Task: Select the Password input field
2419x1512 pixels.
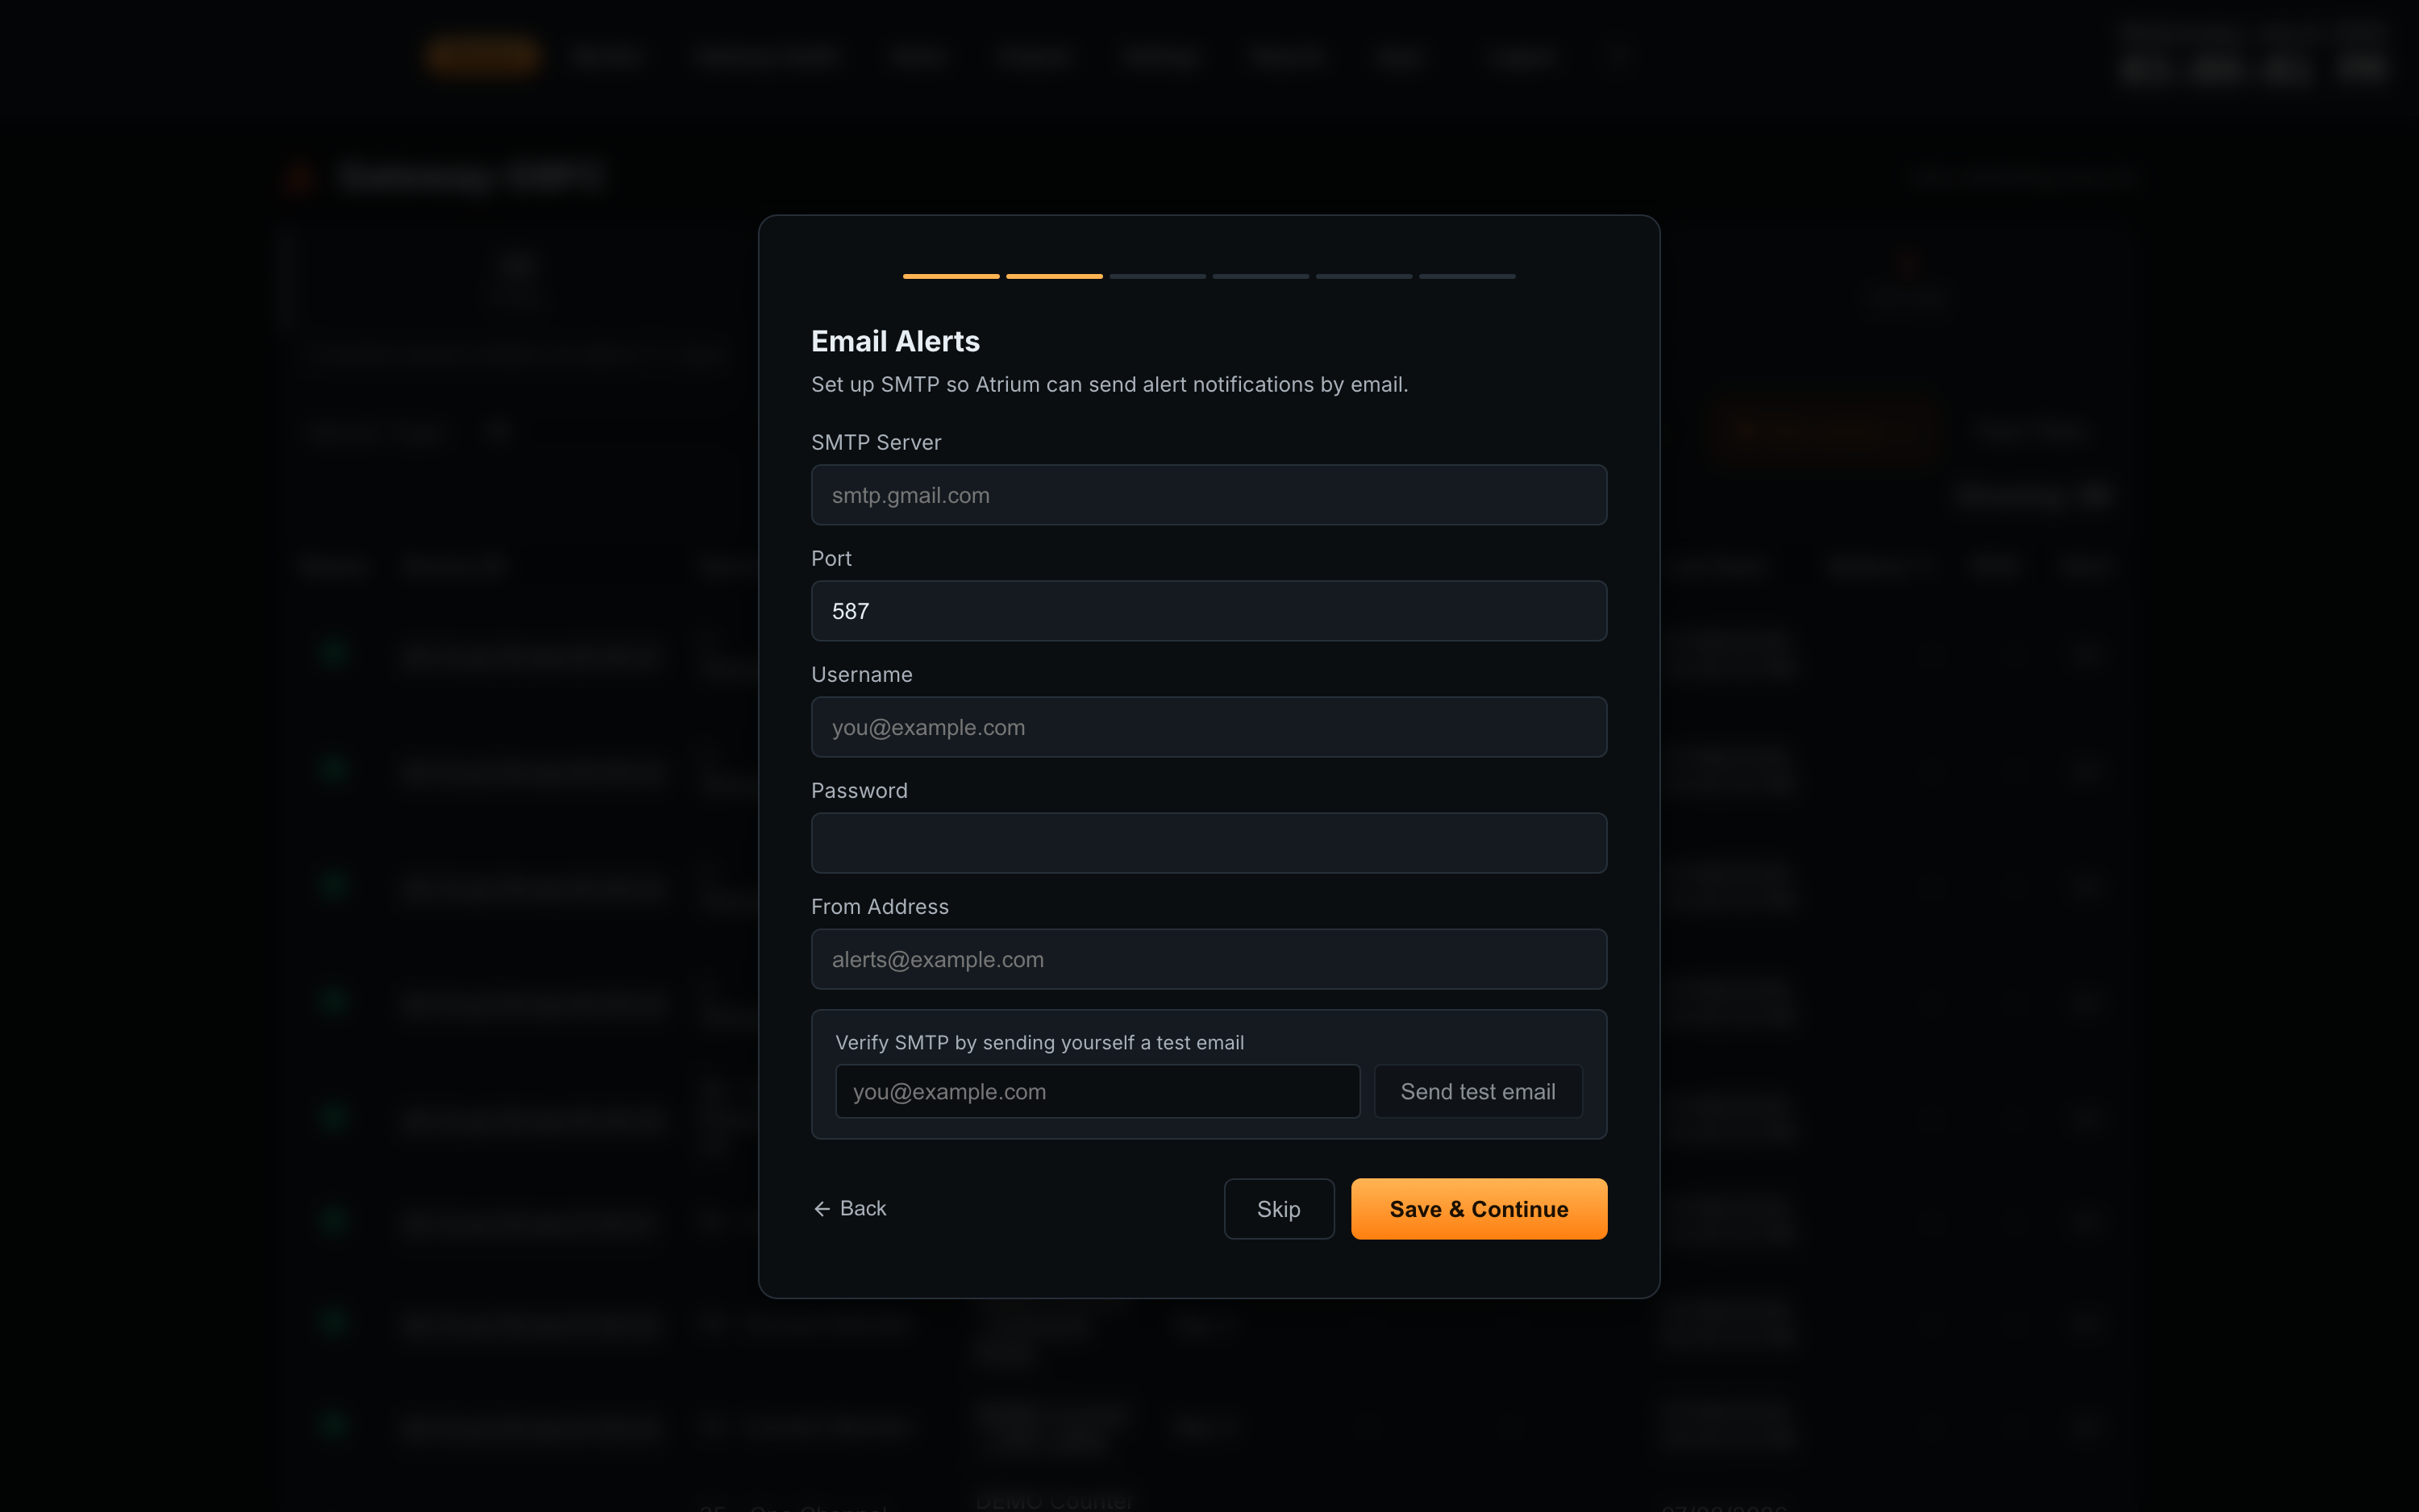Action: click(1209, 843)
